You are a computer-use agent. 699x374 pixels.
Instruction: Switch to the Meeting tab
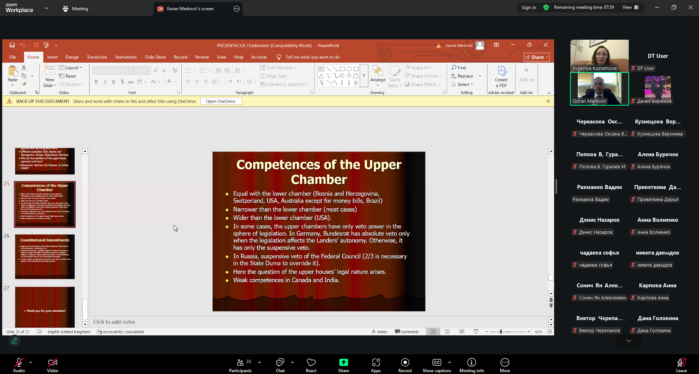tap(76, 9)
